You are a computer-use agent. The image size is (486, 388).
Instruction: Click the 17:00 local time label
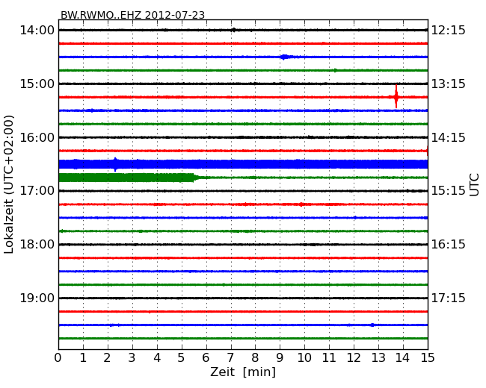pyautogui.click(x=37, y=191)
